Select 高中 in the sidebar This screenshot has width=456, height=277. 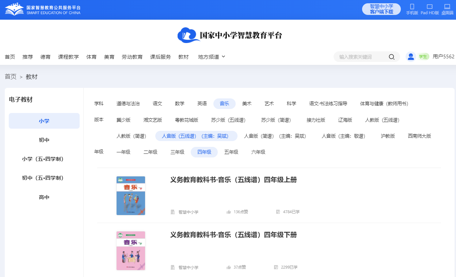pyautogui.click(x=44, y=197)
